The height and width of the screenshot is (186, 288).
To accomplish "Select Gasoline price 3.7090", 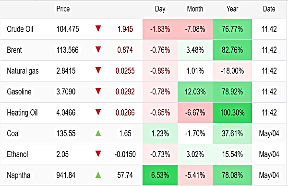I will click(x=66, y=92).
